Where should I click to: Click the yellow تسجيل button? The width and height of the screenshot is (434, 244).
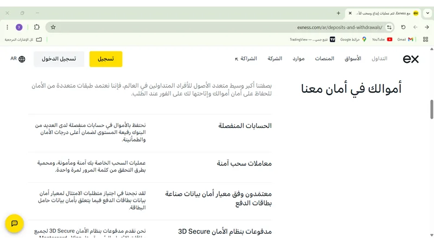[106, 59]
